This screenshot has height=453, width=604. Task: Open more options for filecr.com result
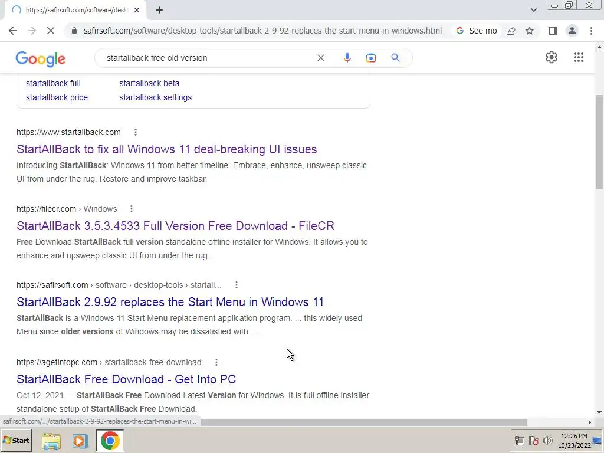click(x=132, y=209)
